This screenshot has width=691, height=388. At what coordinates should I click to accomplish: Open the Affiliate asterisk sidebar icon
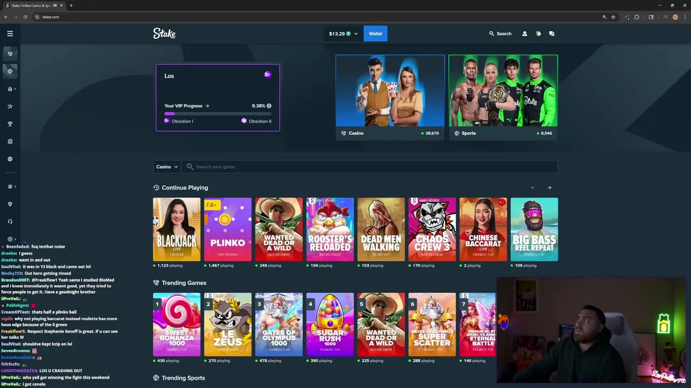10,106
